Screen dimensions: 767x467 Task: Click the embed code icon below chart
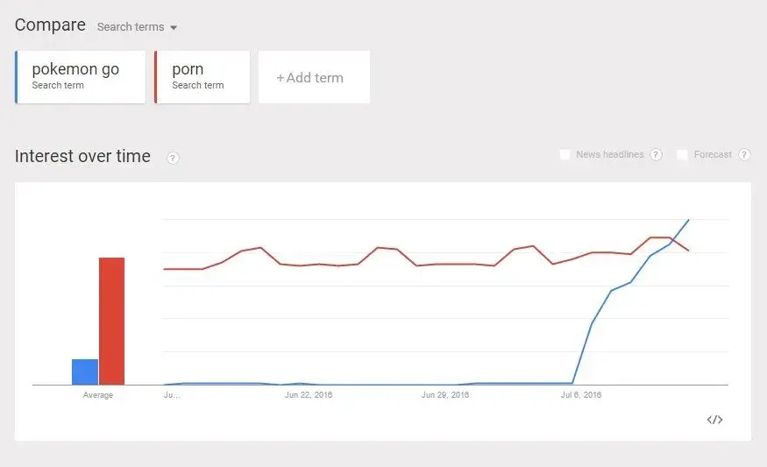pos(714,420)
